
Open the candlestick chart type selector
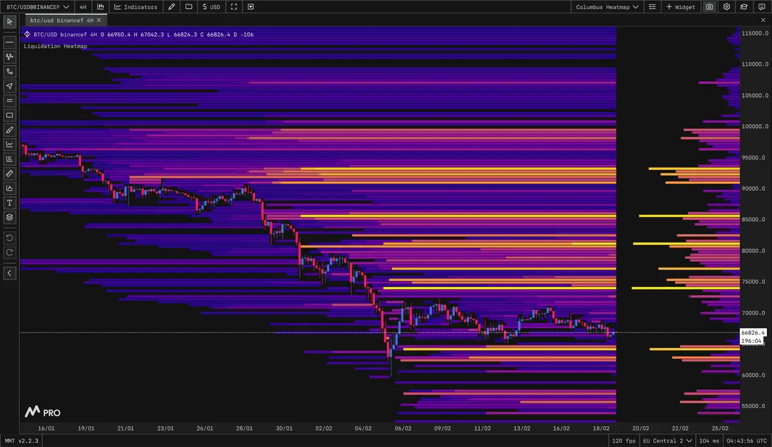100,6
